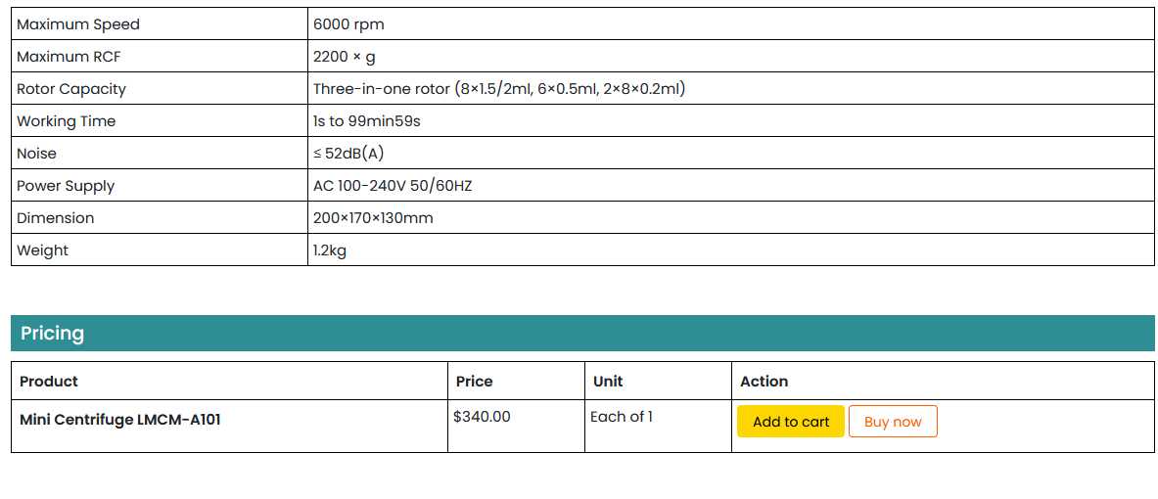The width and height of the screenshot is (1158, 499).
Task: Select the 200×170×130mm dimension value
Action: tap(373, 218)
